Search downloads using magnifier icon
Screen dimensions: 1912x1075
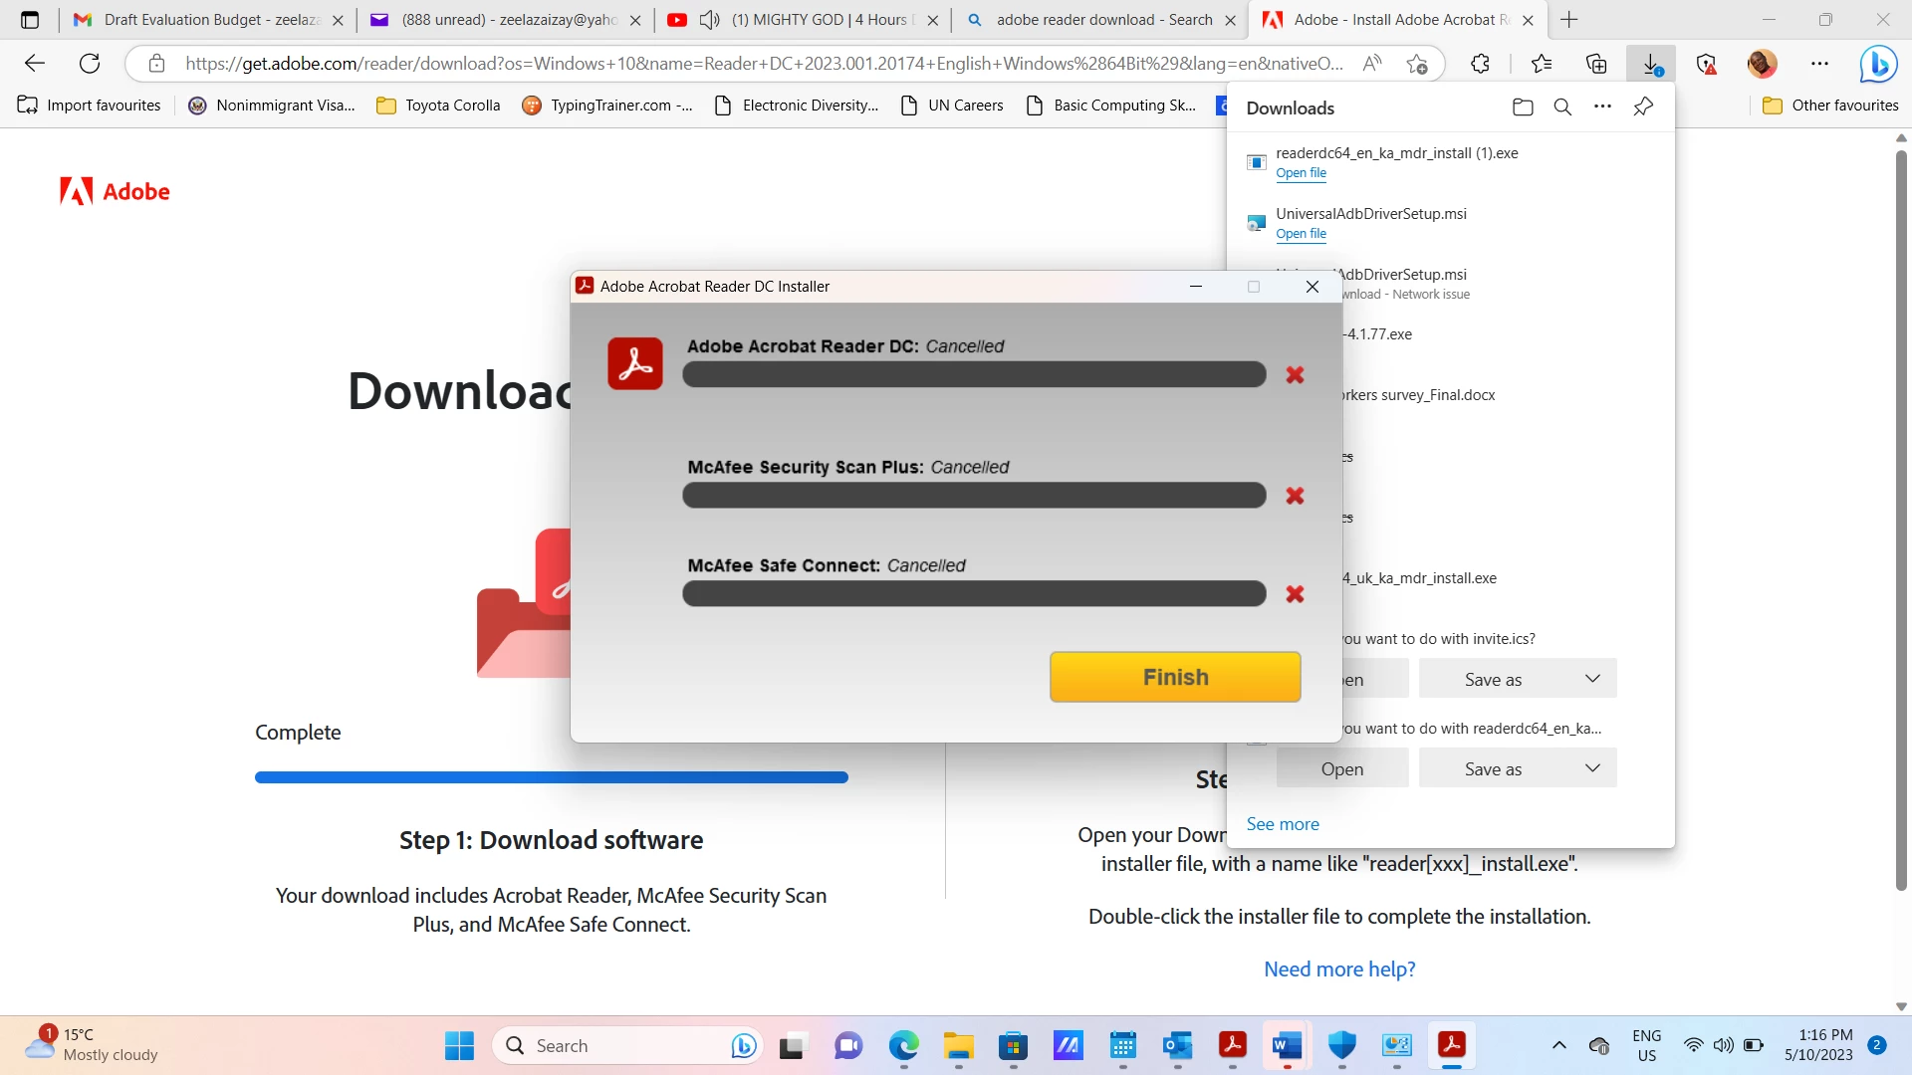pos(1562,107)
